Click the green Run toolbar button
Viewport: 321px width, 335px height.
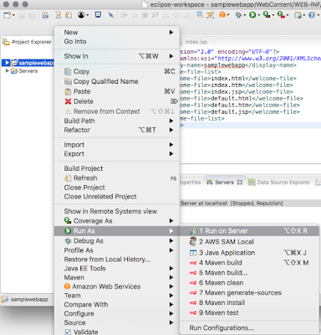click(252, 14)
